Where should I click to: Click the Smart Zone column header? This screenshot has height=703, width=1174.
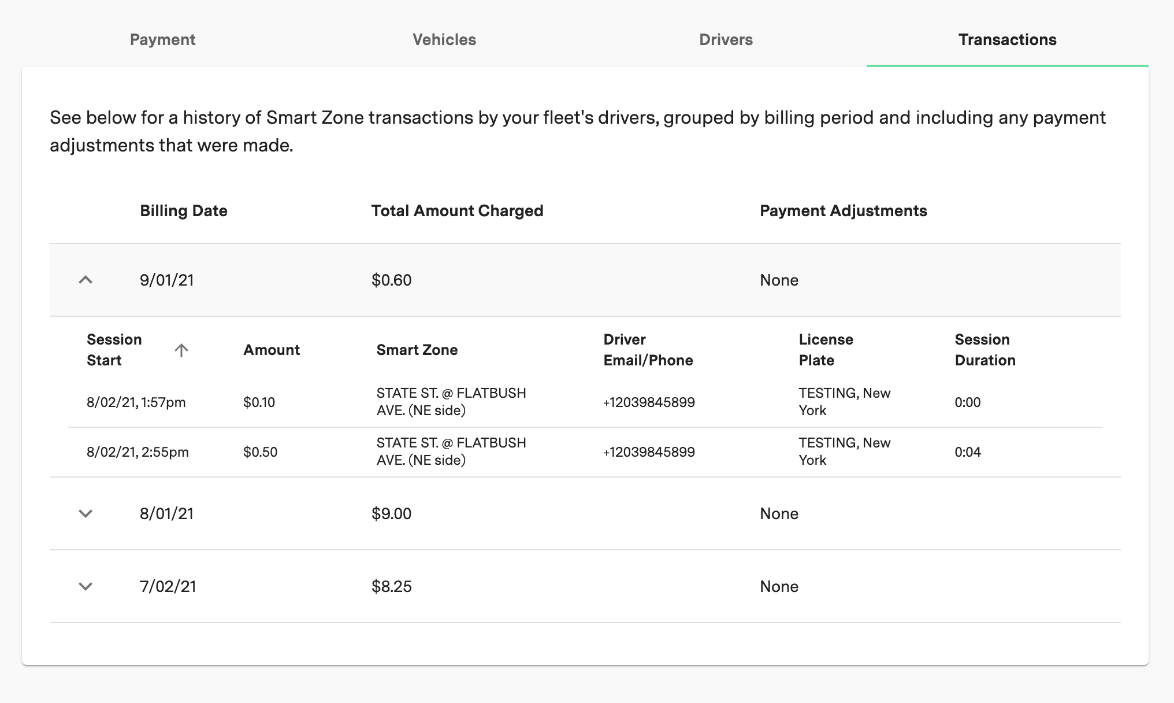coord(417,350)
